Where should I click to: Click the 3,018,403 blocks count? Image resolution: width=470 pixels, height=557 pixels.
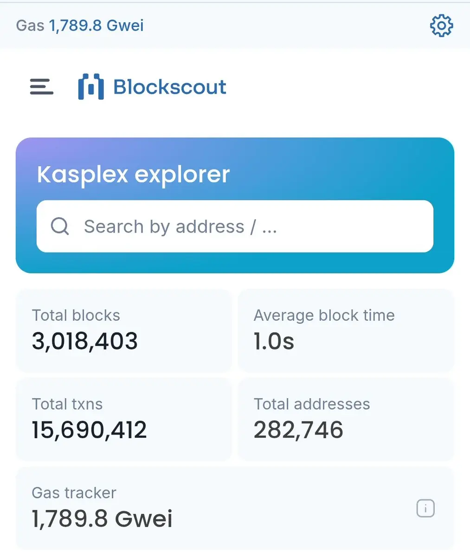coord(85,341)
